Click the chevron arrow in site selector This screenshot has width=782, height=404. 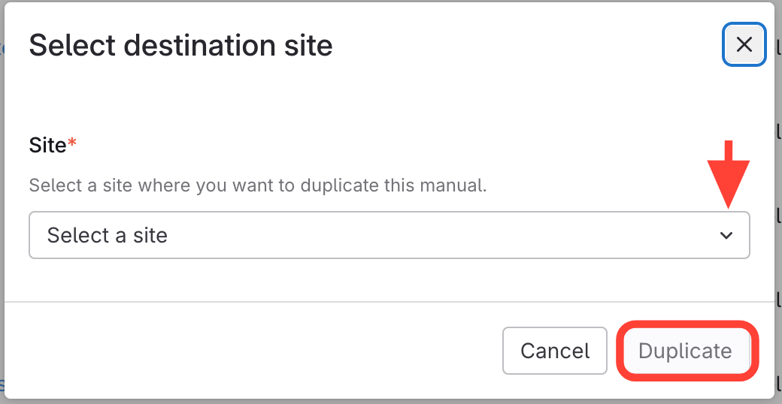[726, 236]
